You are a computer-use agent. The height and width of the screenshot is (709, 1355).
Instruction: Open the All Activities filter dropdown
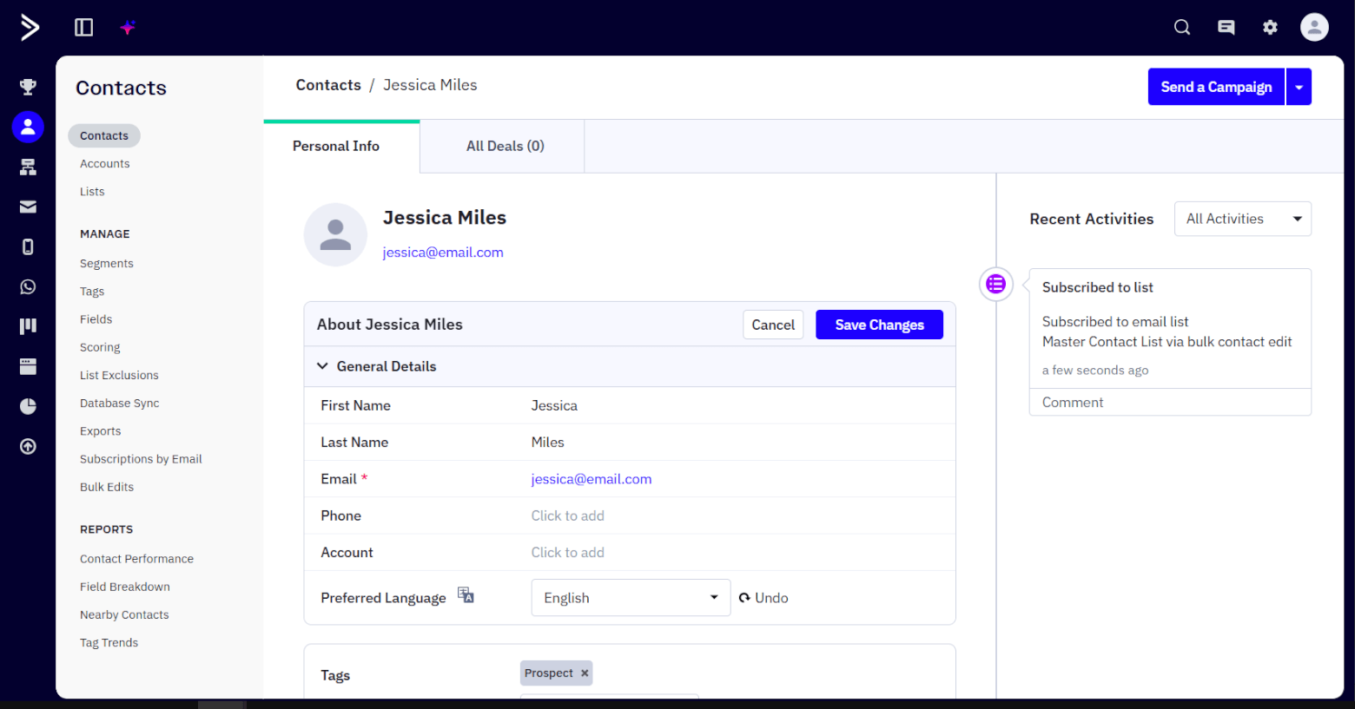[x=1242, y=219]
